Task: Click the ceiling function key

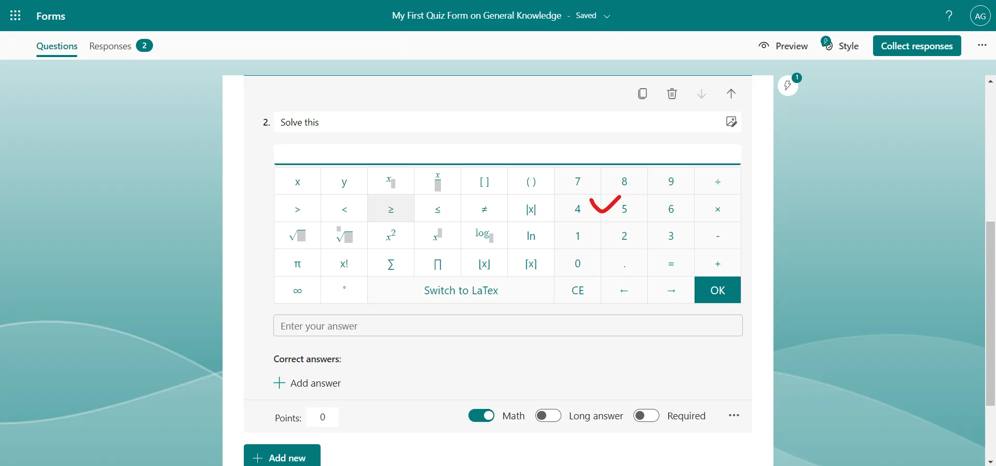Action: (x=531, y=263)
